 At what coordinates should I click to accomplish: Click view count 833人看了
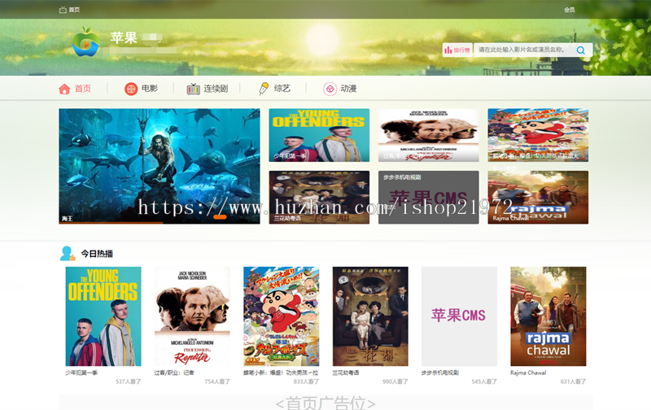pos(306,382)
